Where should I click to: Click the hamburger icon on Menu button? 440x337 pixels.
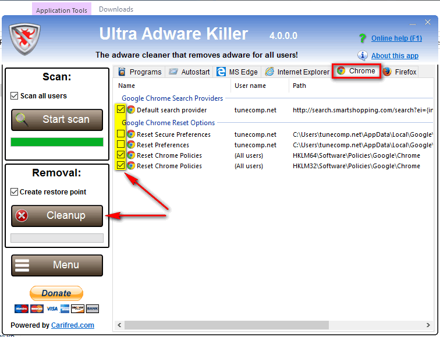click(x=22, y=265)
